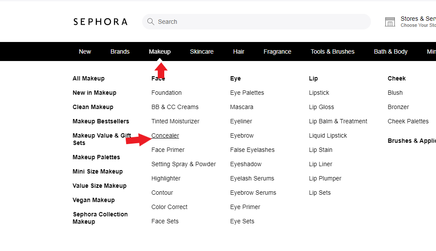Viewport: 436px width, 251px height.
Task: Open Lip Plumper category
Action: coord(325,179)
